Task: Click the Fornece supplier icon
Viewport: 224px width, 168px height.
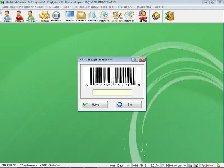Action: coord(20,16)
